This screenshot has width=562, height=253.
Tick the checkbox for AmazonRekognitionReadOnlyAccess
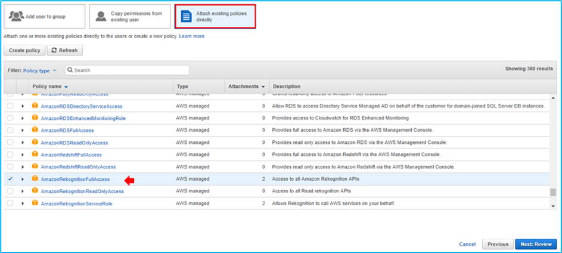pos(10,192)
